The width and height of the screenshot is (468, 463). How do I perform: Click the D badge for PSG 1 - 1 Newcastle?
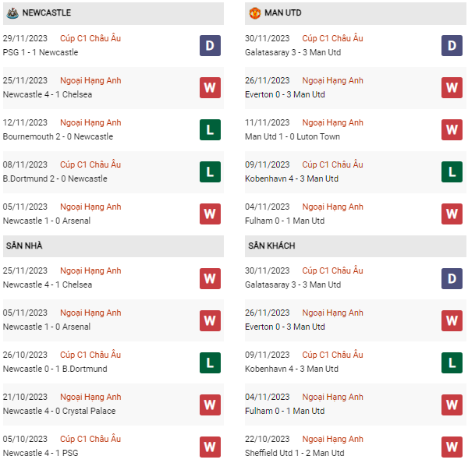(x=210, y=45)
